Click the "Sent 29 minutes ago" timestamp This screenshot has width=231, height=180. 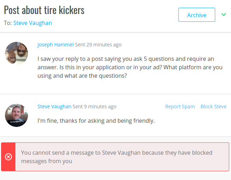98,45
